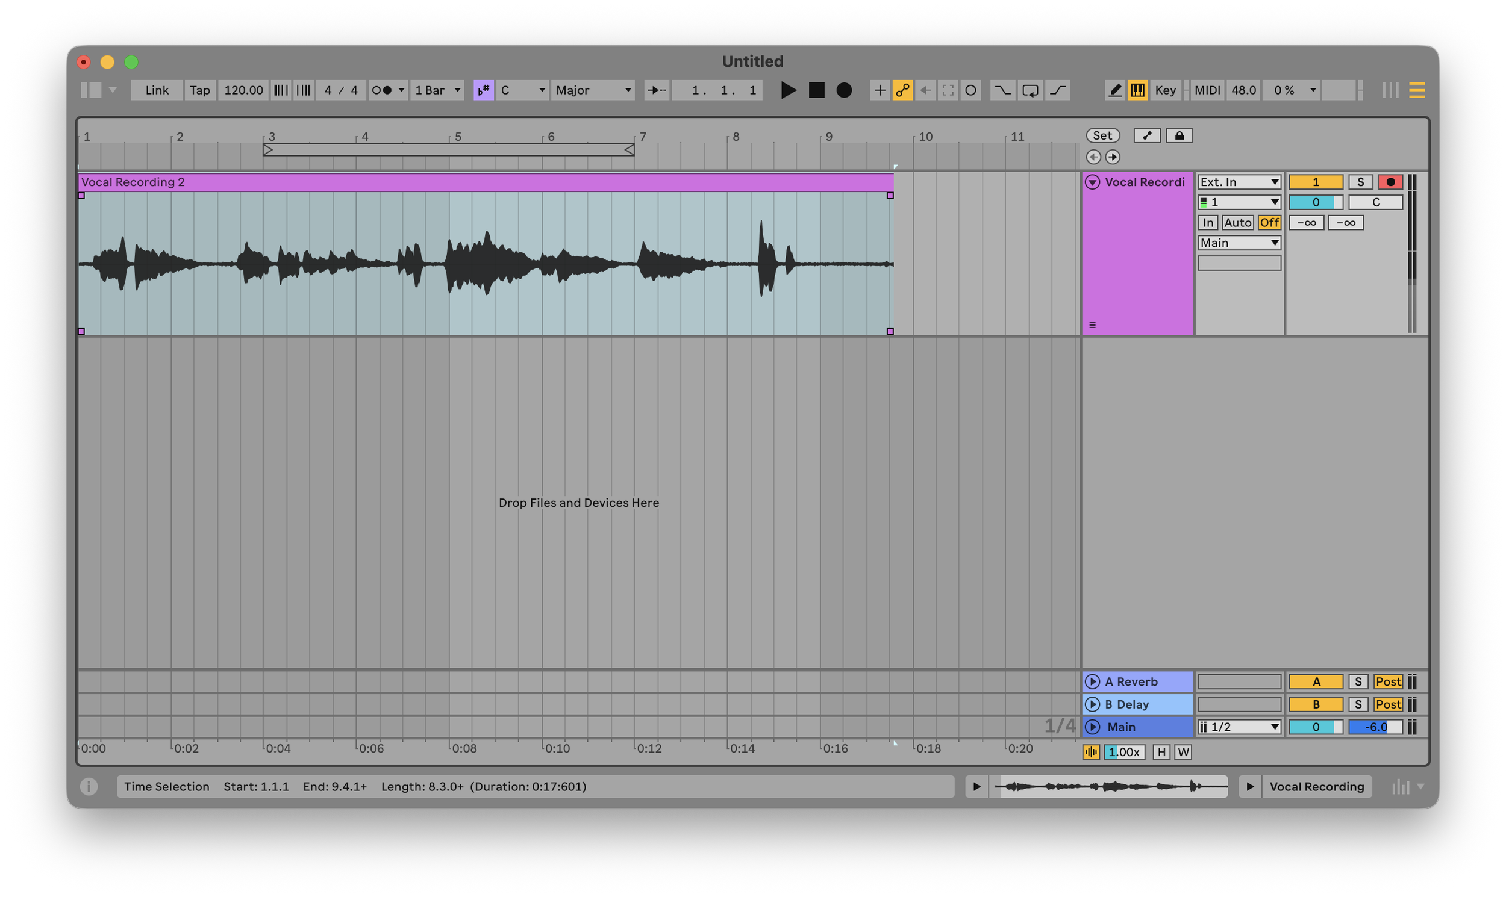Click the Main track -6.0 preview volume slider
The image size is (1506, 897).
click(1376, 727)
